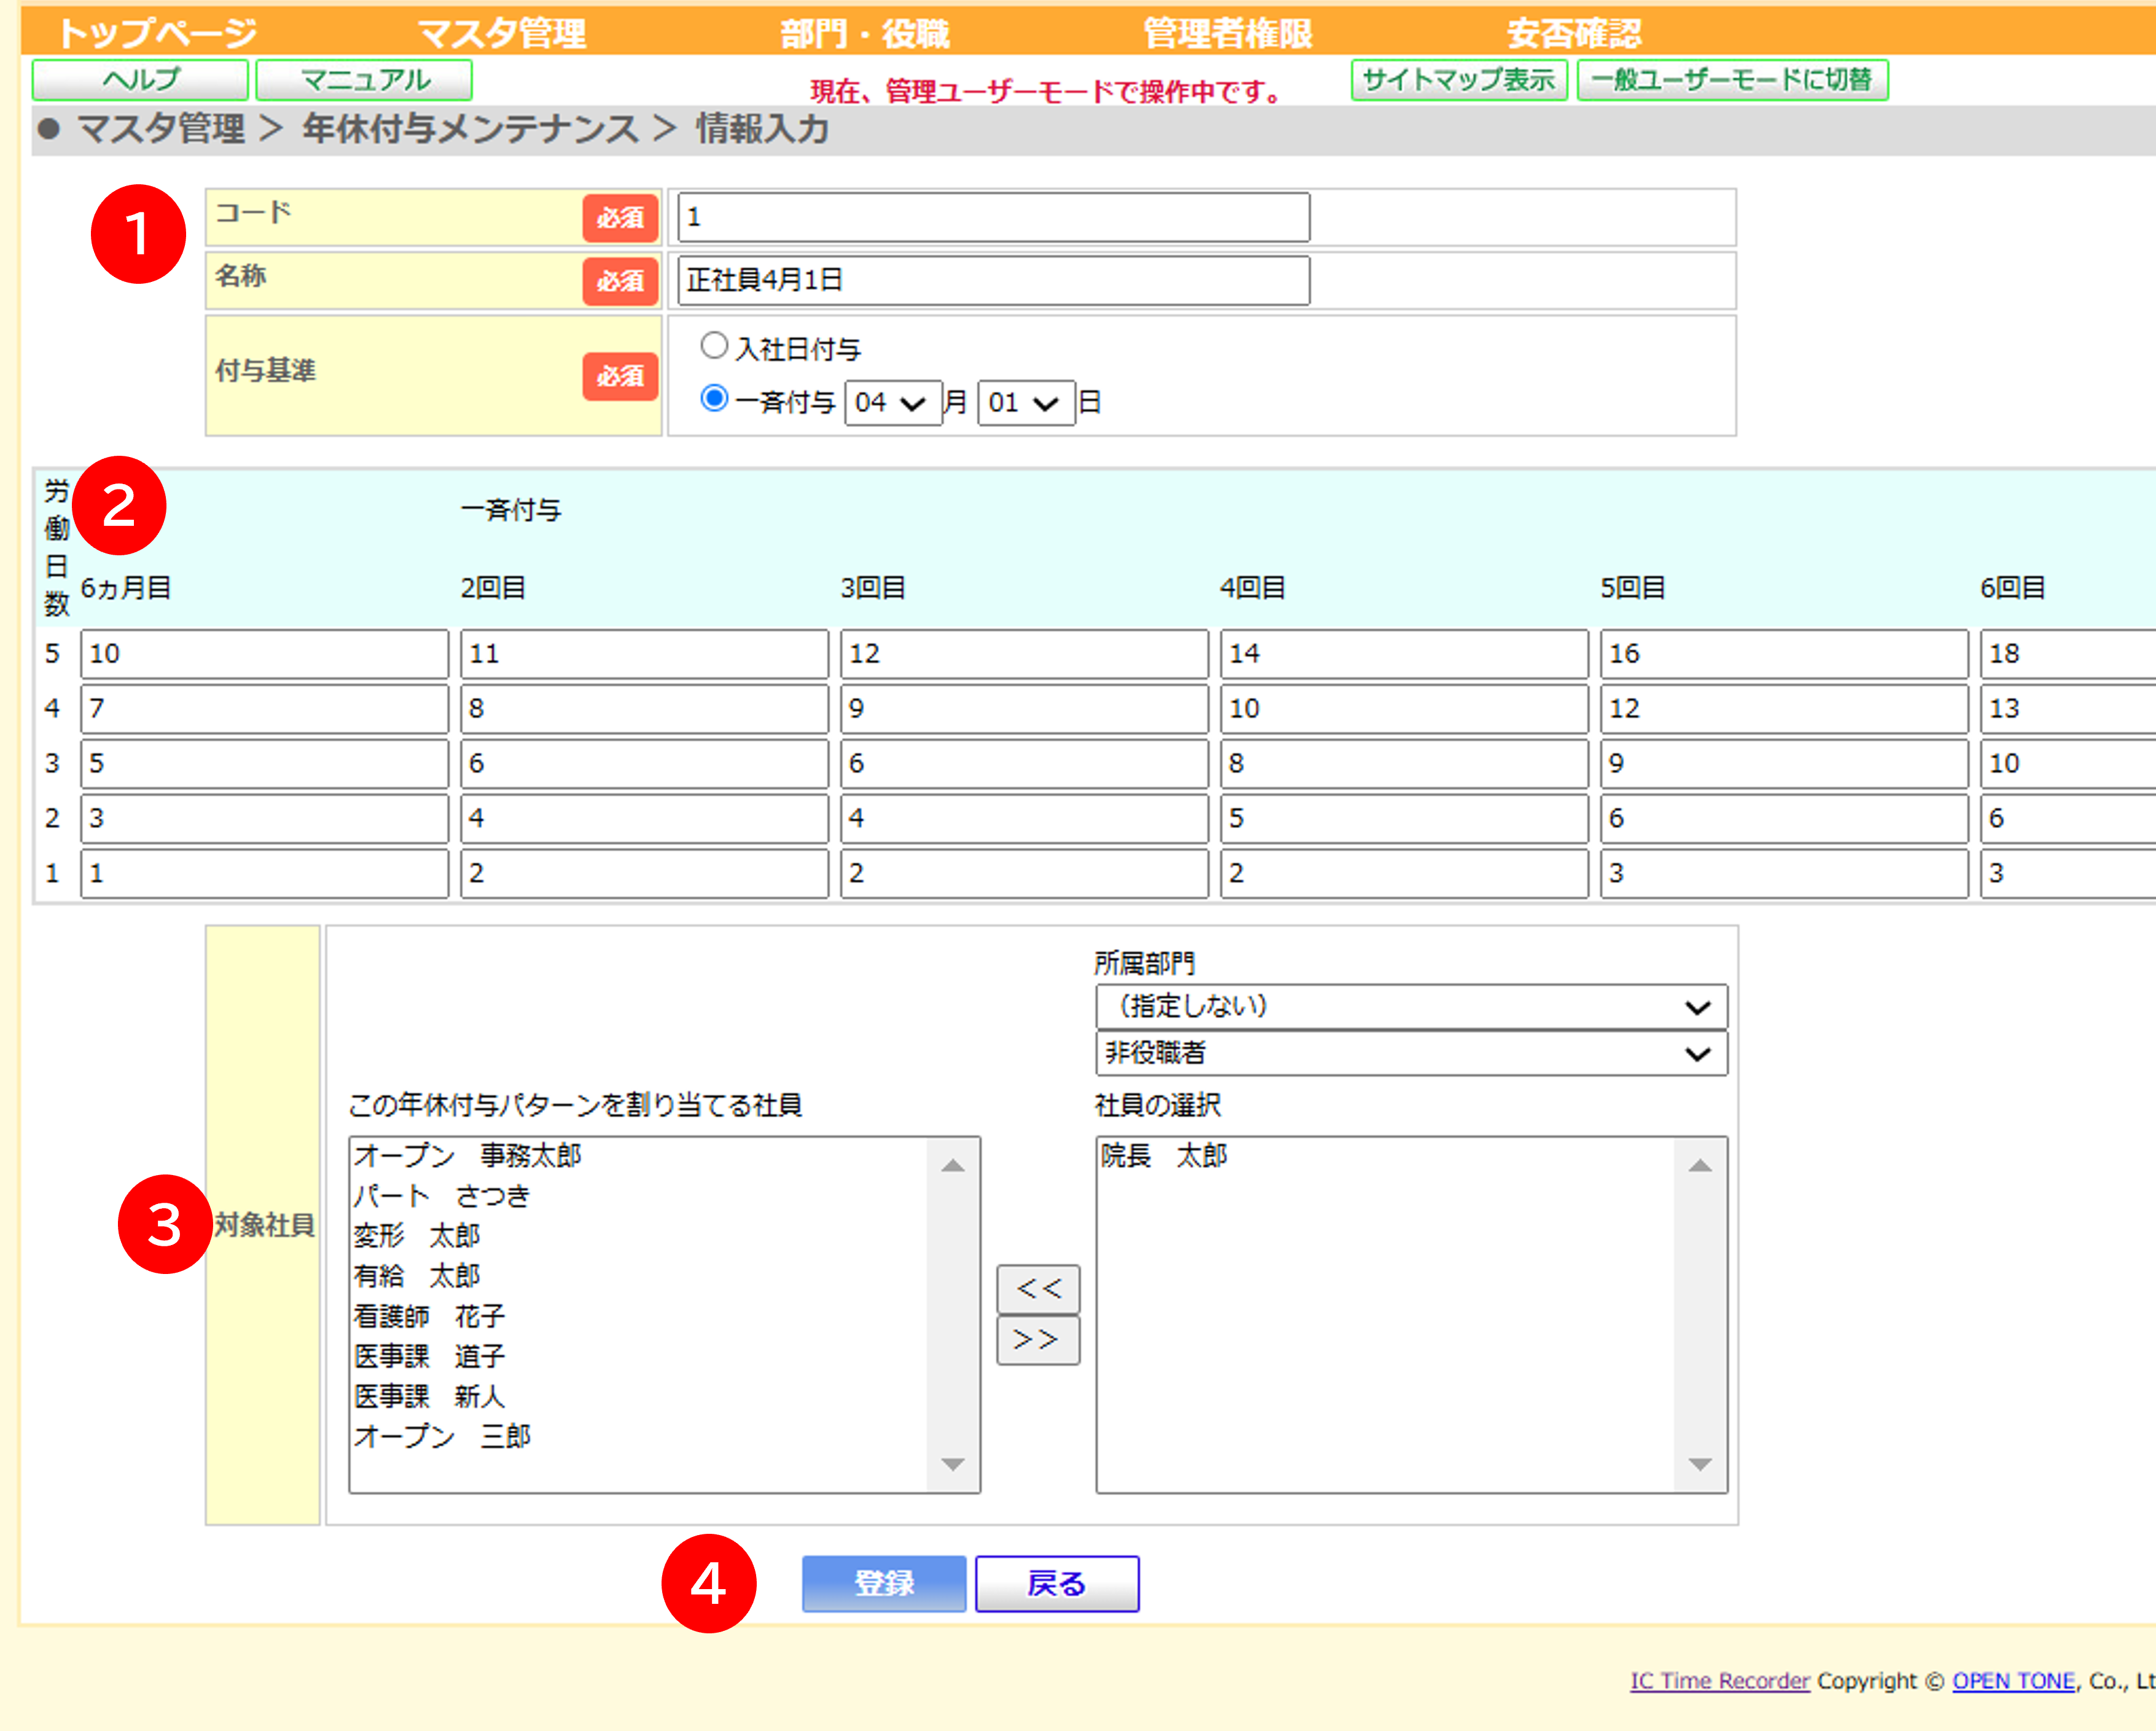The height and width of the screenshot is (1731, 2156).
Task: Select パート さつき in assigned list
Action: [441, 1196]
